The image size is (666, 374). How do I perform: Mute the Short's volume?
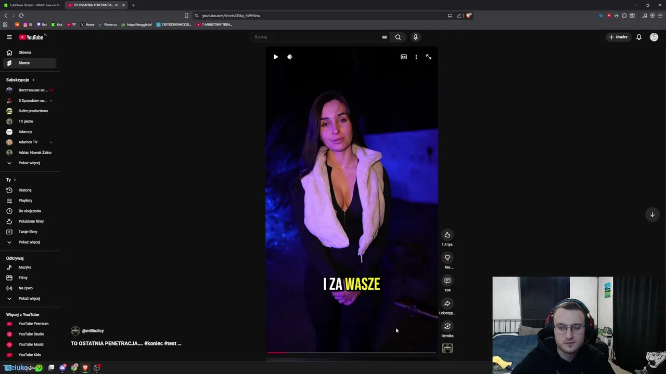290,57
